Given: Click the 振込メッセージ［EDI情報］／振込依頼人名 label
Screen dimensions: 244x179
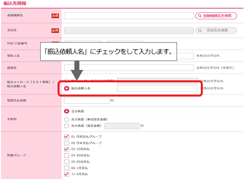Looking at the screenshot, I should [x=31, y=84].
